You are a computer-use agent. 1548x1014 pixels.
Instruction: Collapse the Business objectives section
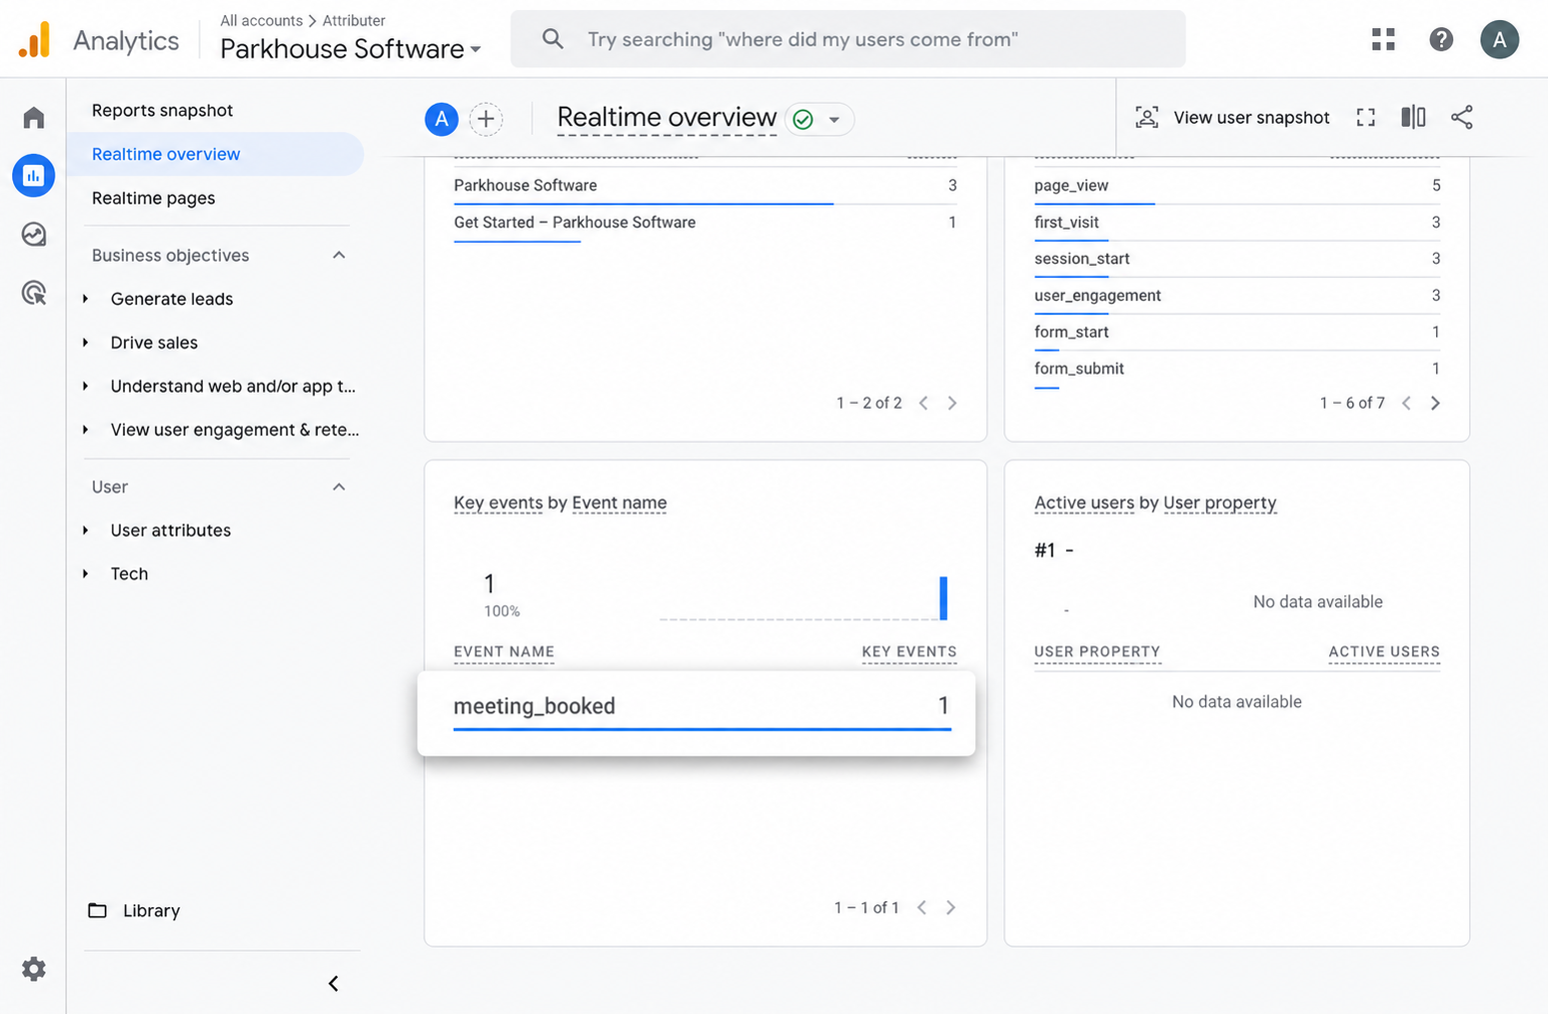click(x=339, y=255)
